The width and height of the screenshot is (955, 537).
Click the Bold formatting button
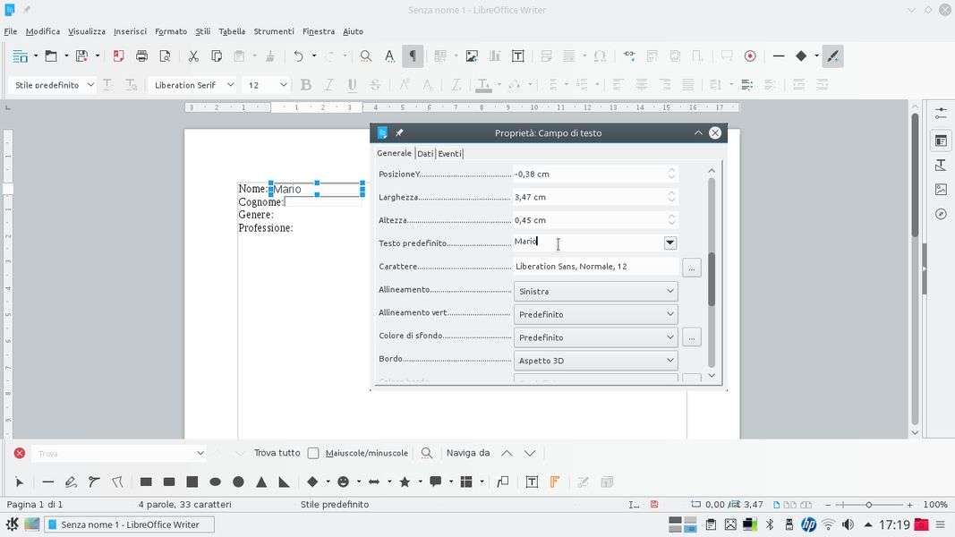pyautogui.click(x=305, y=85)
